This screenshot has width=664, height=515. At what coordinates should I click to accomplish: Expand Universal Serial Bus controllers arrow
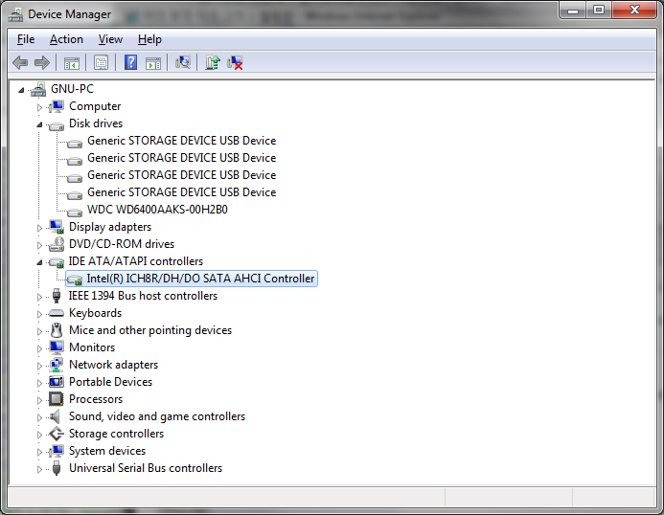(39, 470)
